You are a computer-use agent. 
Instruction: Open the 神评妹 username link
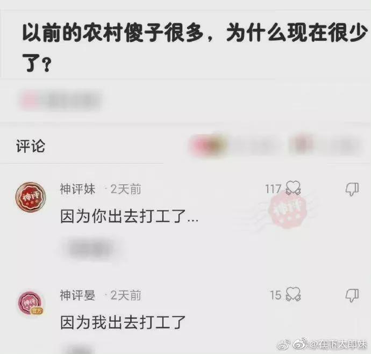click(77, 189)
